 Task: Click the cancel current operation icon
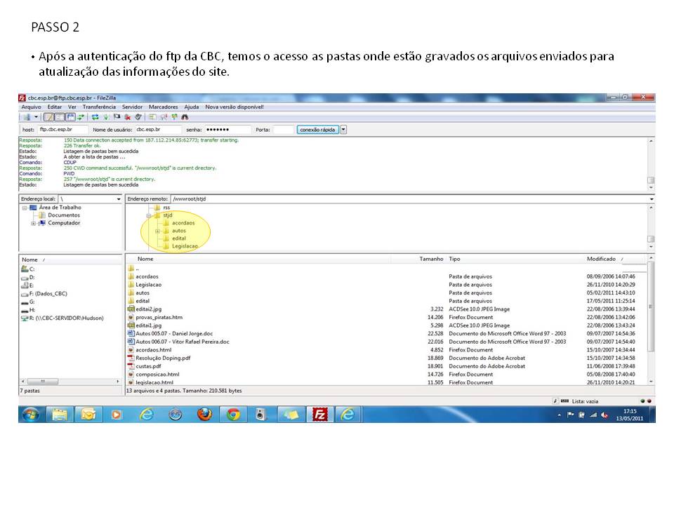coord(117,117)
